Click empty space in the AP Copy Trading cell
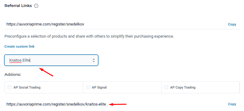The image size is (244, 111). (218, 87)
